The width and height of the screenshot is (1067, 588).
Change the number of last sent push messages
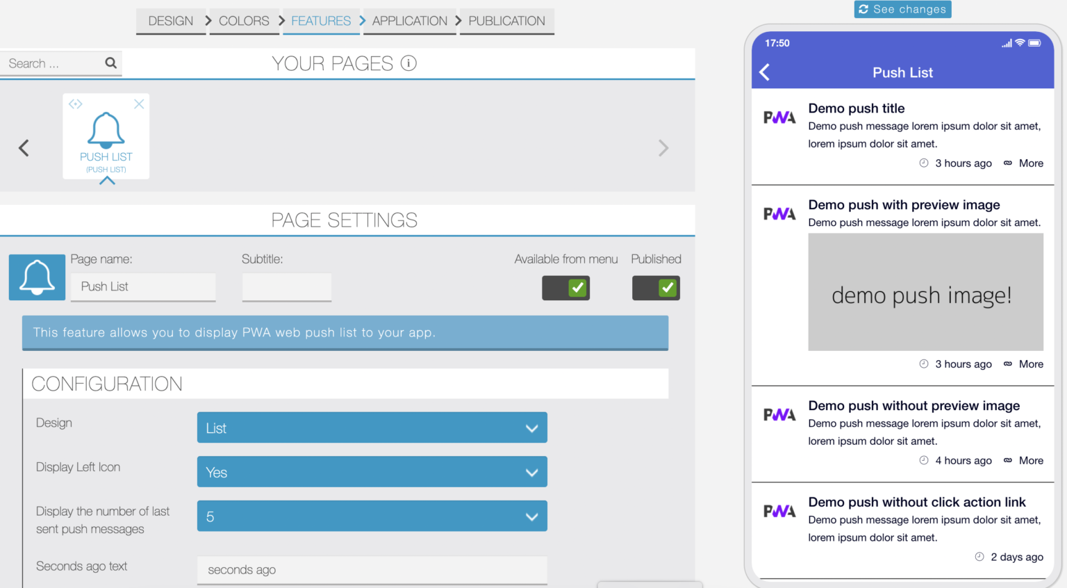click(372, 516)
